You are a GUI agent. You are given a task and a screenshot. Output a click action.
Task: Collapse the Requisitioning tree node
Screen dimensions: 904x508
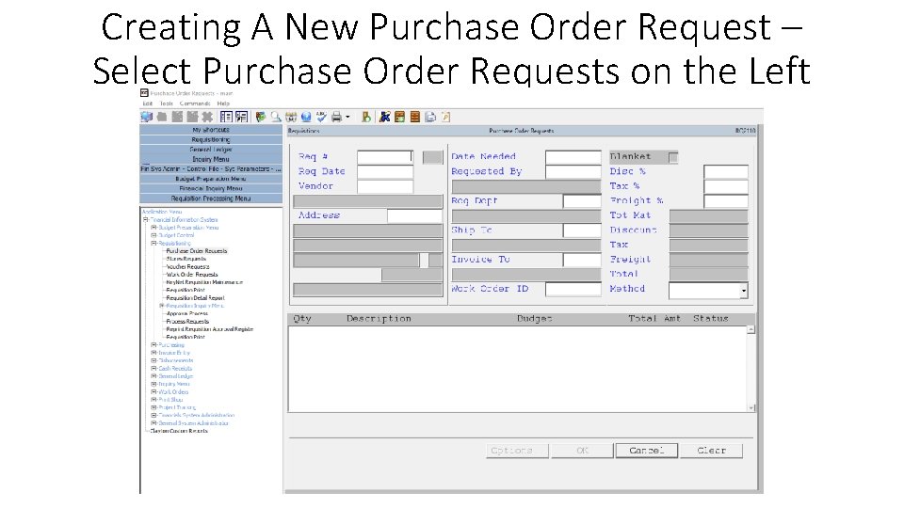(153, 244)
